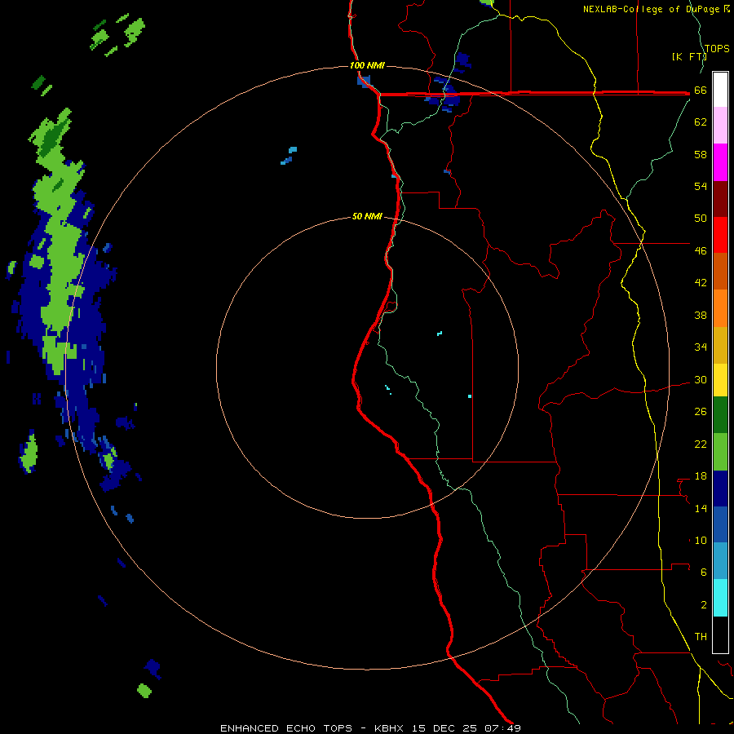This screenshot has width=734, height=734.
Task: Click the 6 legend value
Action: (704, 573)
